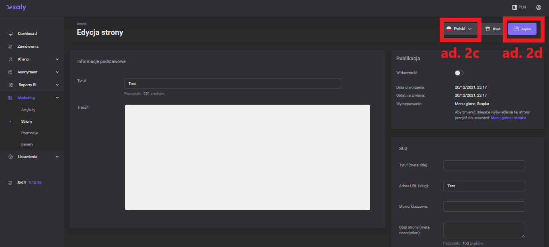This screenshot has height=247, width=549.
Task: Open the Polski language dropdown
Action: [x=459, y=29]
